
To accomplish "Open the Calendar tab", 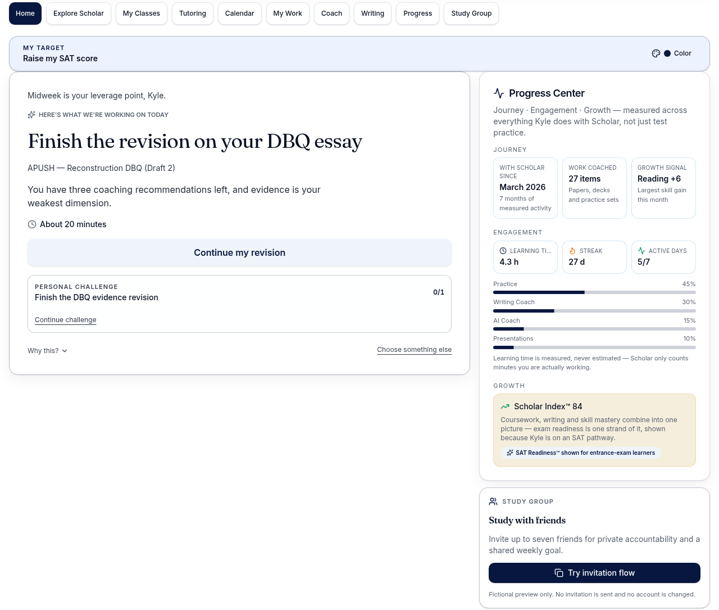I will (240, 13).
